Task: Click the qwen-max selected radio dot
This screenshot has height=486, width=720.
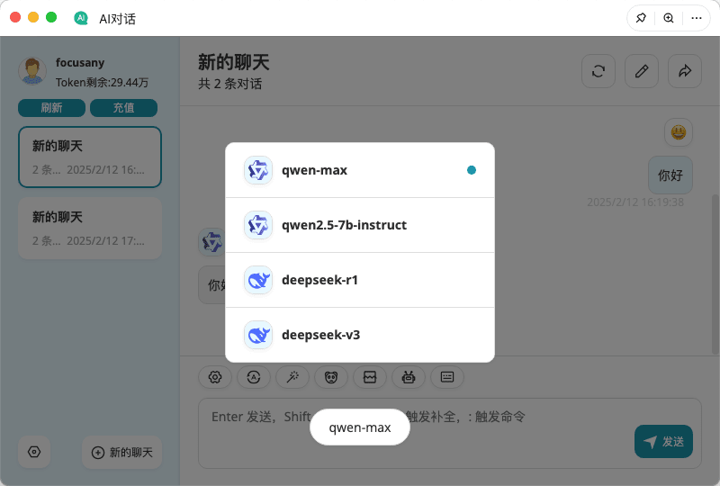Action: tap(471, 170)
